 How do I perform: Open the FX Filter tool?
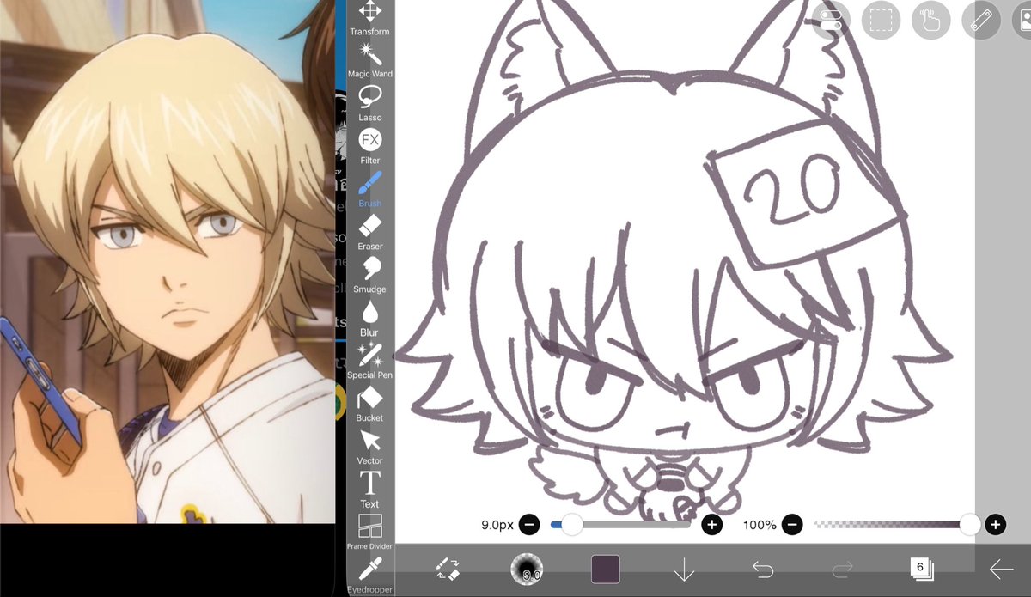(369, 146)
